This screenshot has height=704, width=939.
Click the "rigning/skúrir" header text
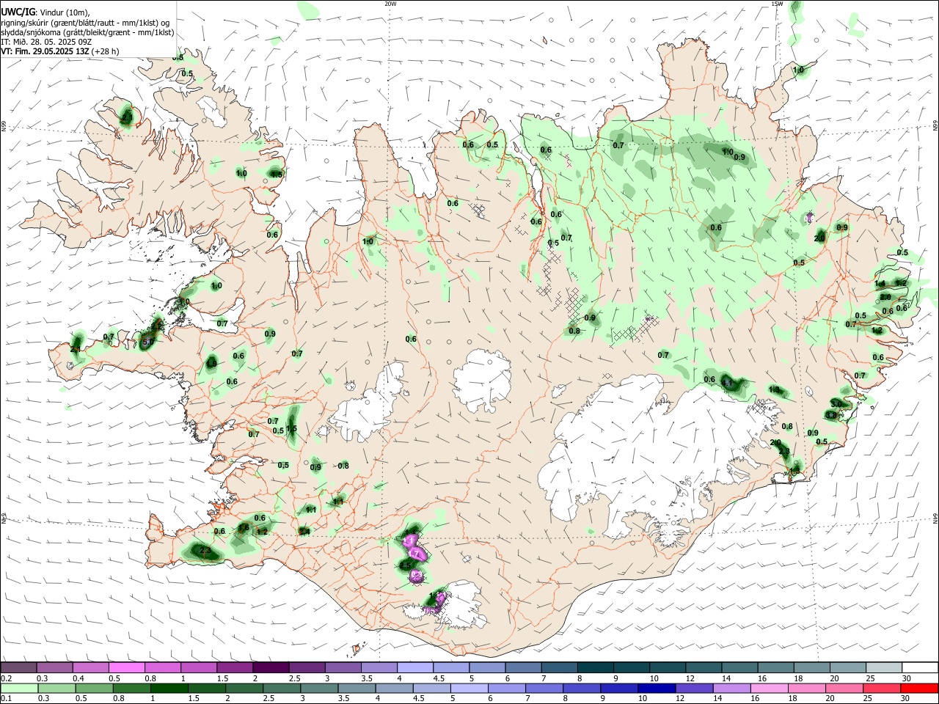pos(26,23)
